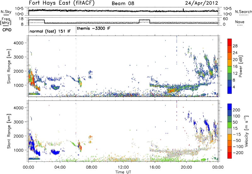The image size is (252, 174).
Task: Click the "themis -3300 IF" text
Action: (94, 28)
